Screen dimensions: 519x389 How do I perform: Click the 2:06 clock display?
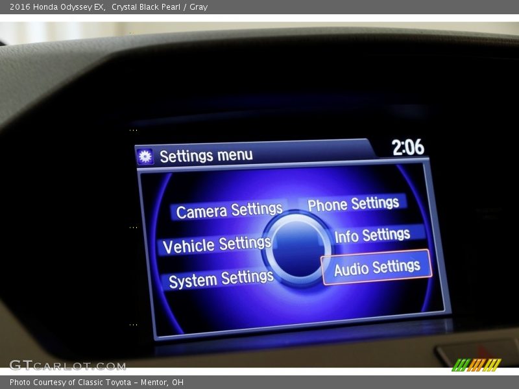[x=408, y=147]
